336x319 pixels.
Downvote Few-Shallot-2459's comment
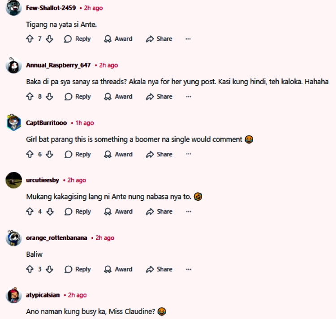click(50, 39)
